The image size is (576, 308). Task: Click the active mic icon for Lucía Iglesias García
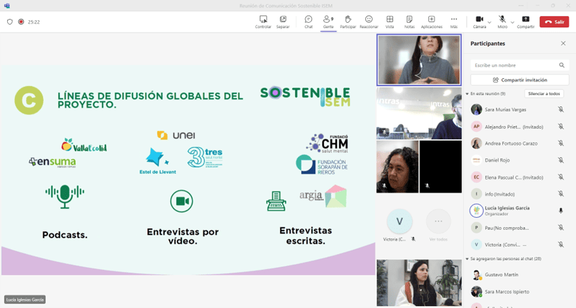click(561, 211)
